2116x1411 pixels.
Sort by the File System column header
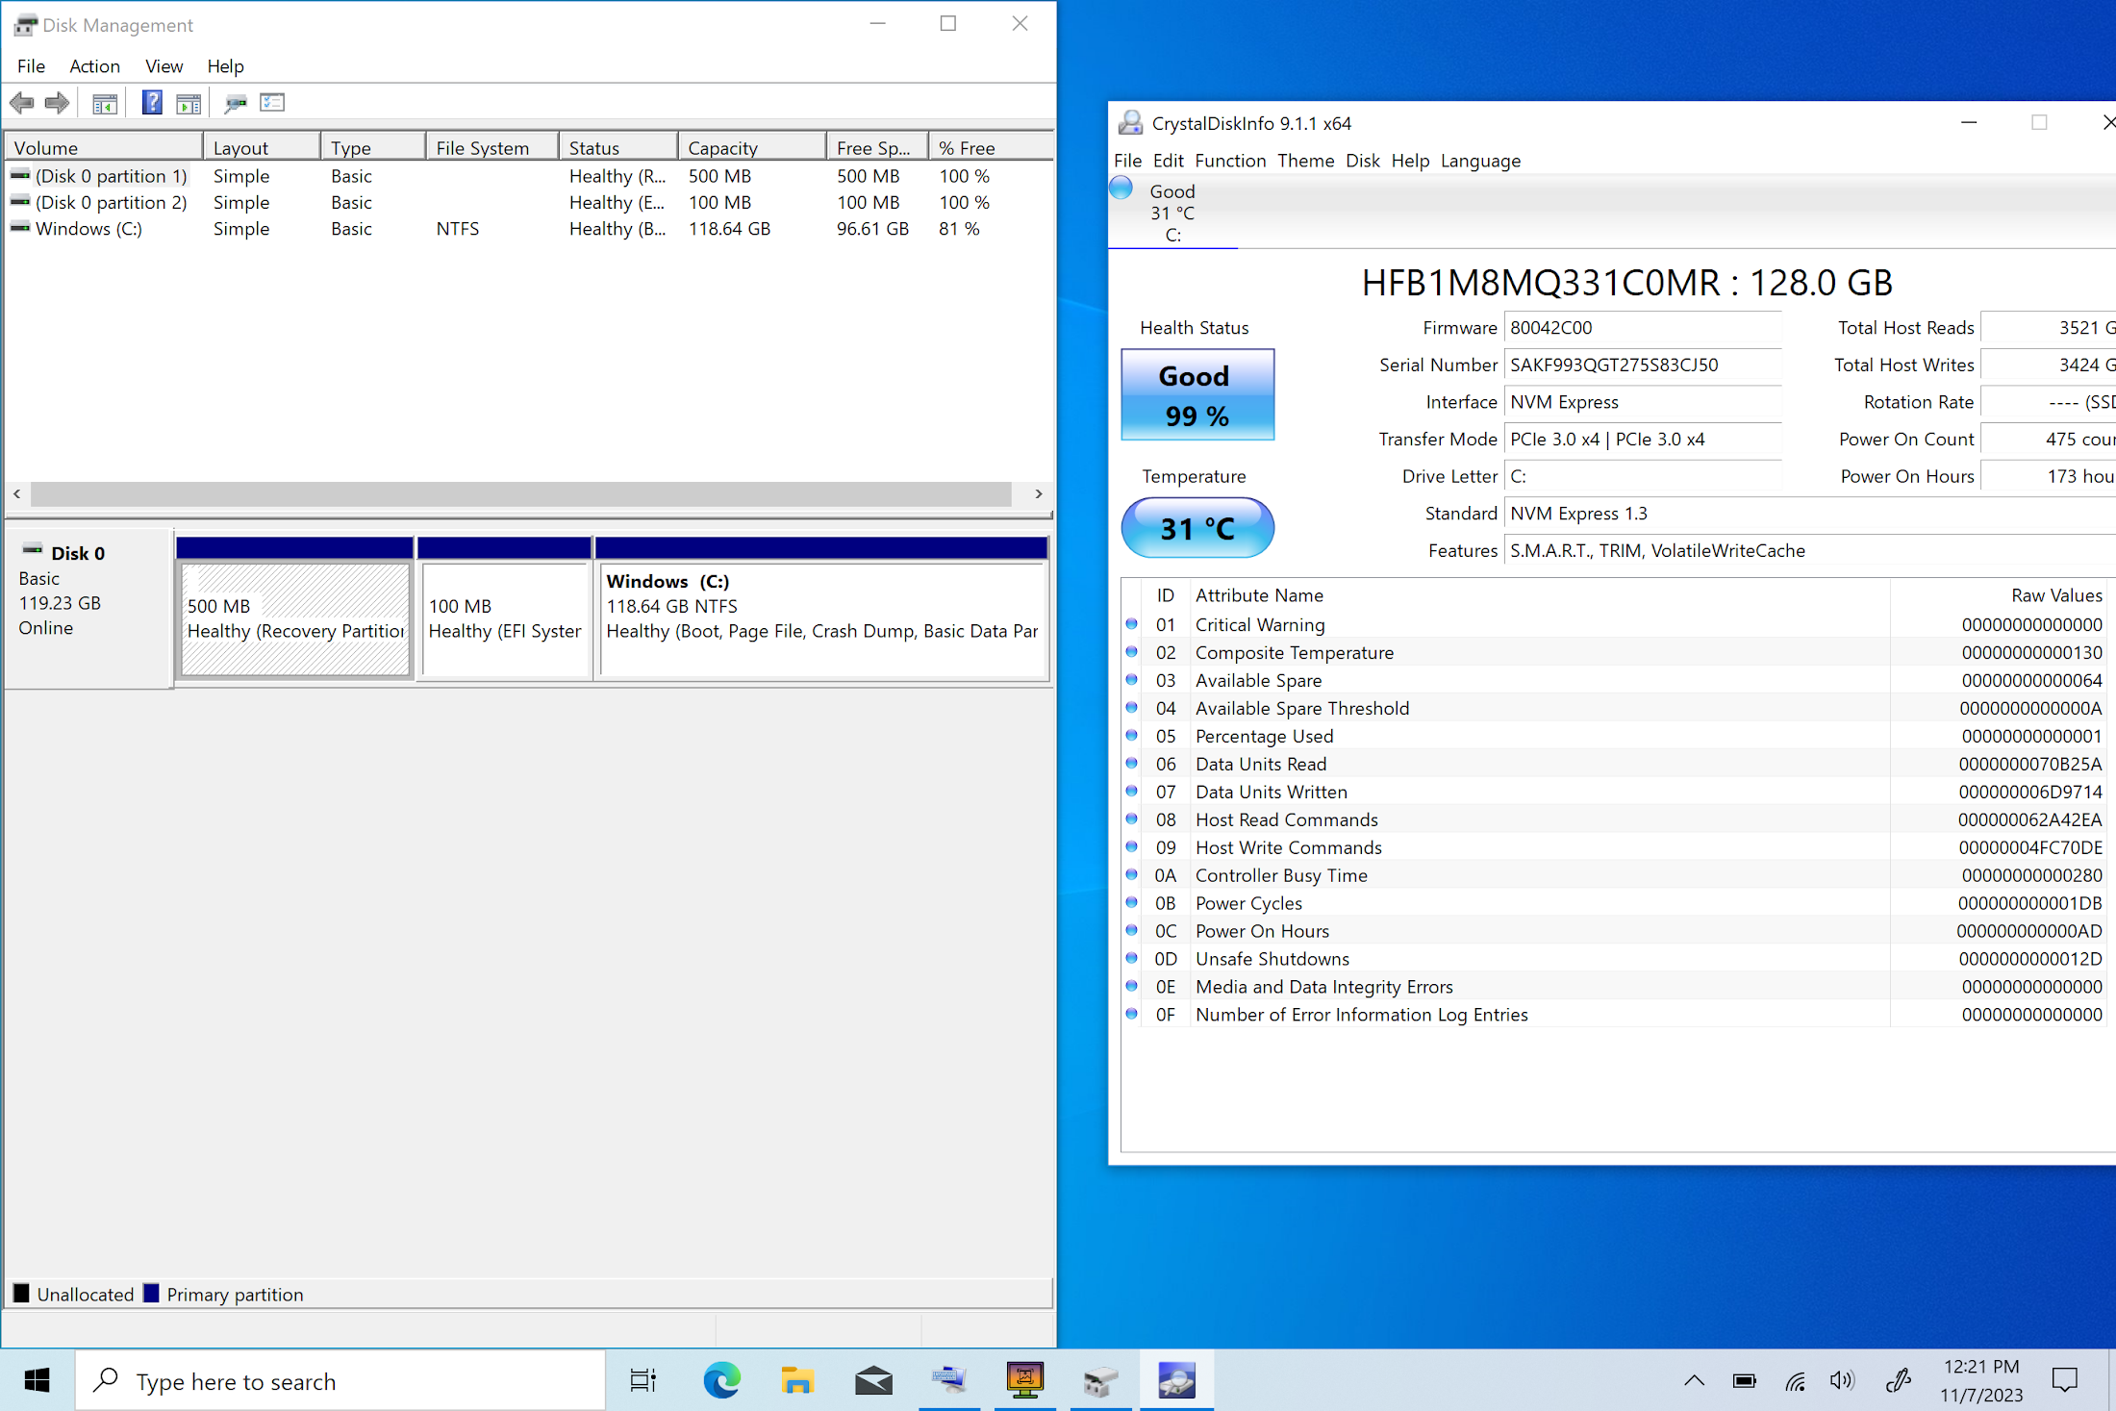[491, 147]
